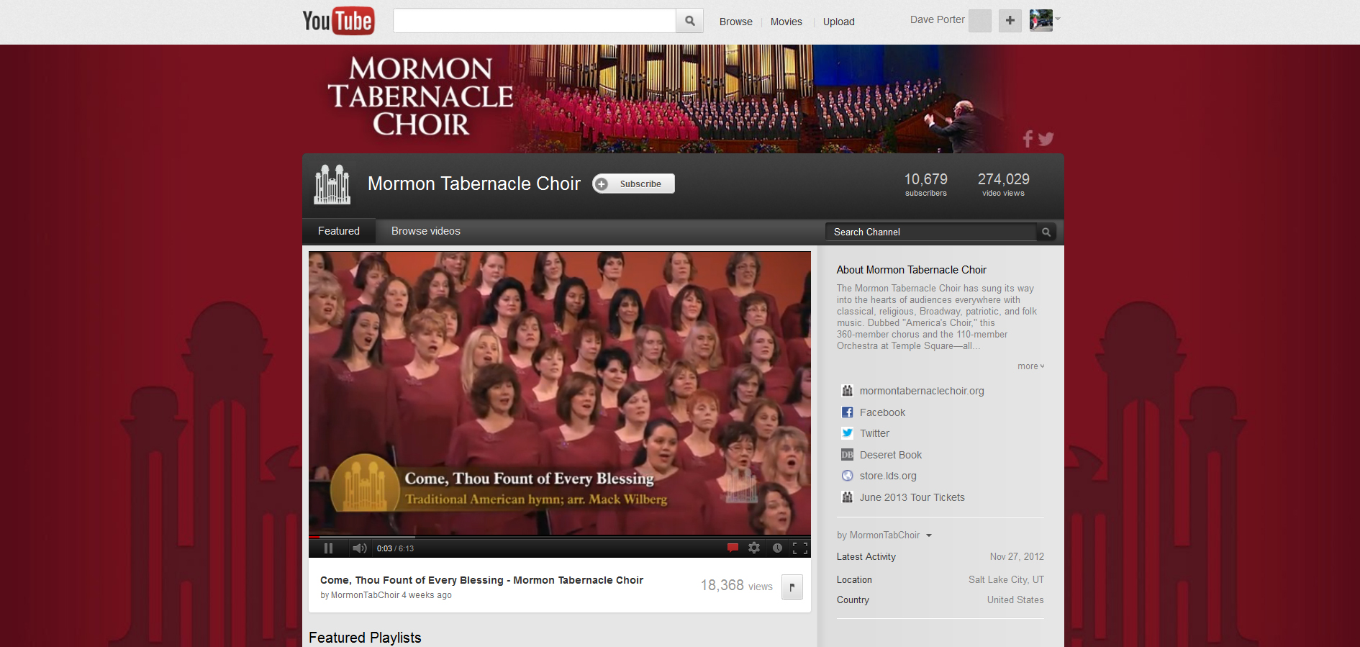Pause the playing video

click(x=328, y=548)
